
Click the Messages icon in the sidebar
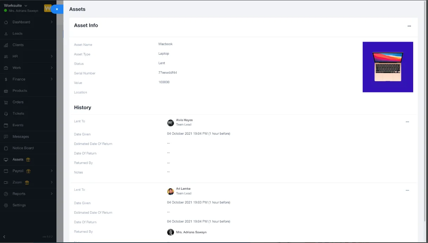[6, 136]
